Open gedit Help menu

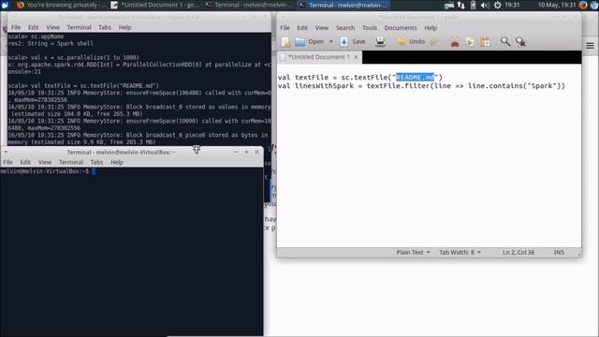pyautogui.click(x=431, y=28)
